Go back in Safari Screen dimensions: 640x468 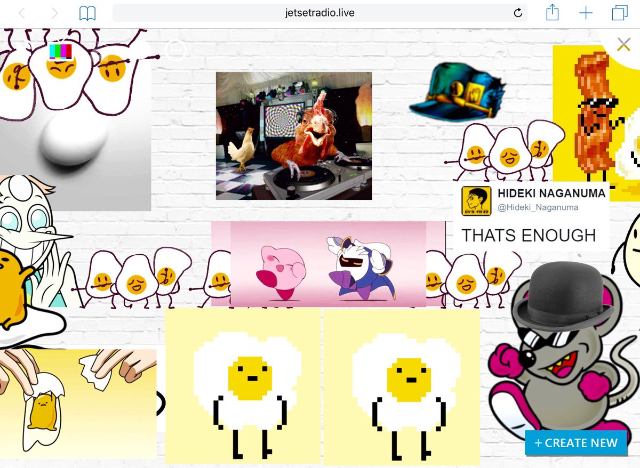(x=22, y=13)
